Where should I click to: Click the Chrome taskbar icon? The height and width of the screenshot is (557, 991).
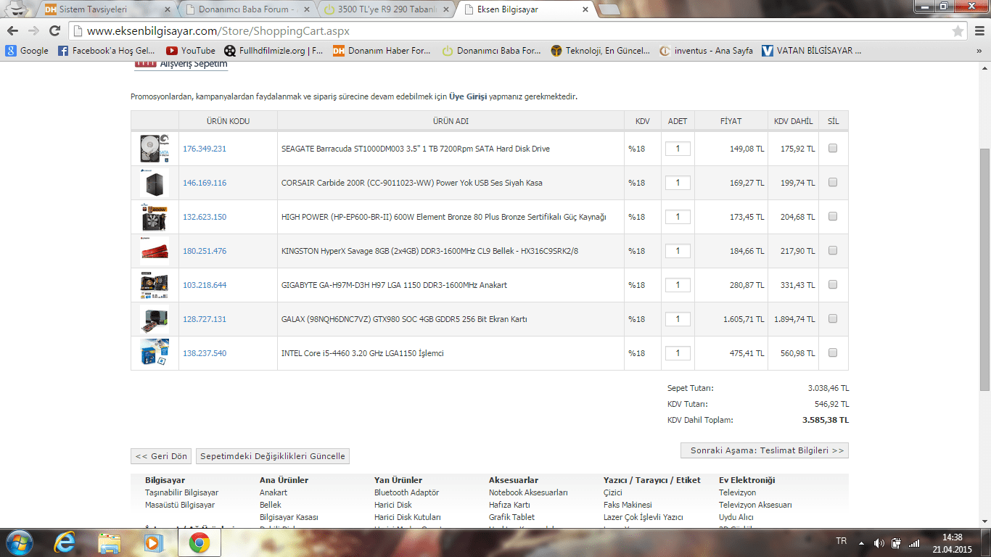pyautogui.click(x=200, y=542)
